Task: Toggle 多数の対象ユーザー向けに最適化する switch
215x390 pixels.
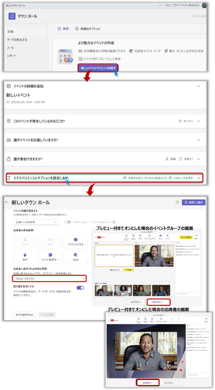Action: tap(67, 222)
